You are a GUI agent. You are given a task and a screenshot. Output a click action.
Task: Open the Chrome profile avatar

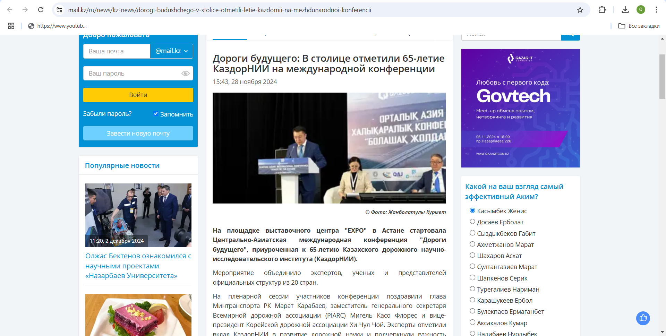(x=641, y=10)
